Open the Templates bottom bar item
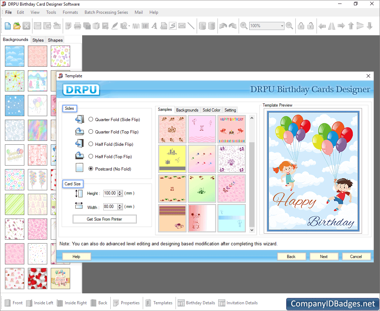380x311 pixels. tap(159, 303)
